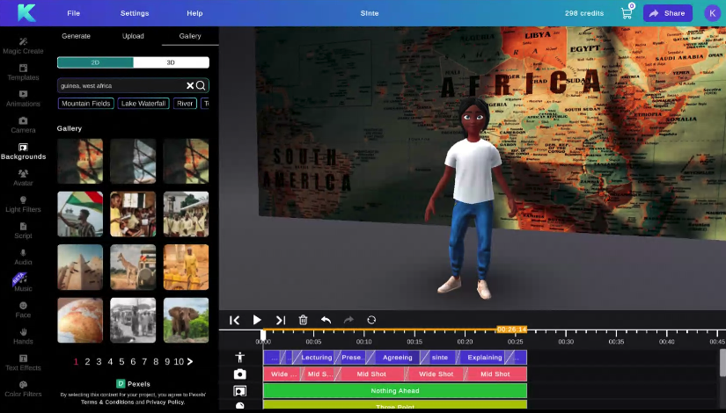Image resolution: width=726 pixels, height=413 pixels.
Task: Open the Magic Create tool
Action: (x=23, y=46)
